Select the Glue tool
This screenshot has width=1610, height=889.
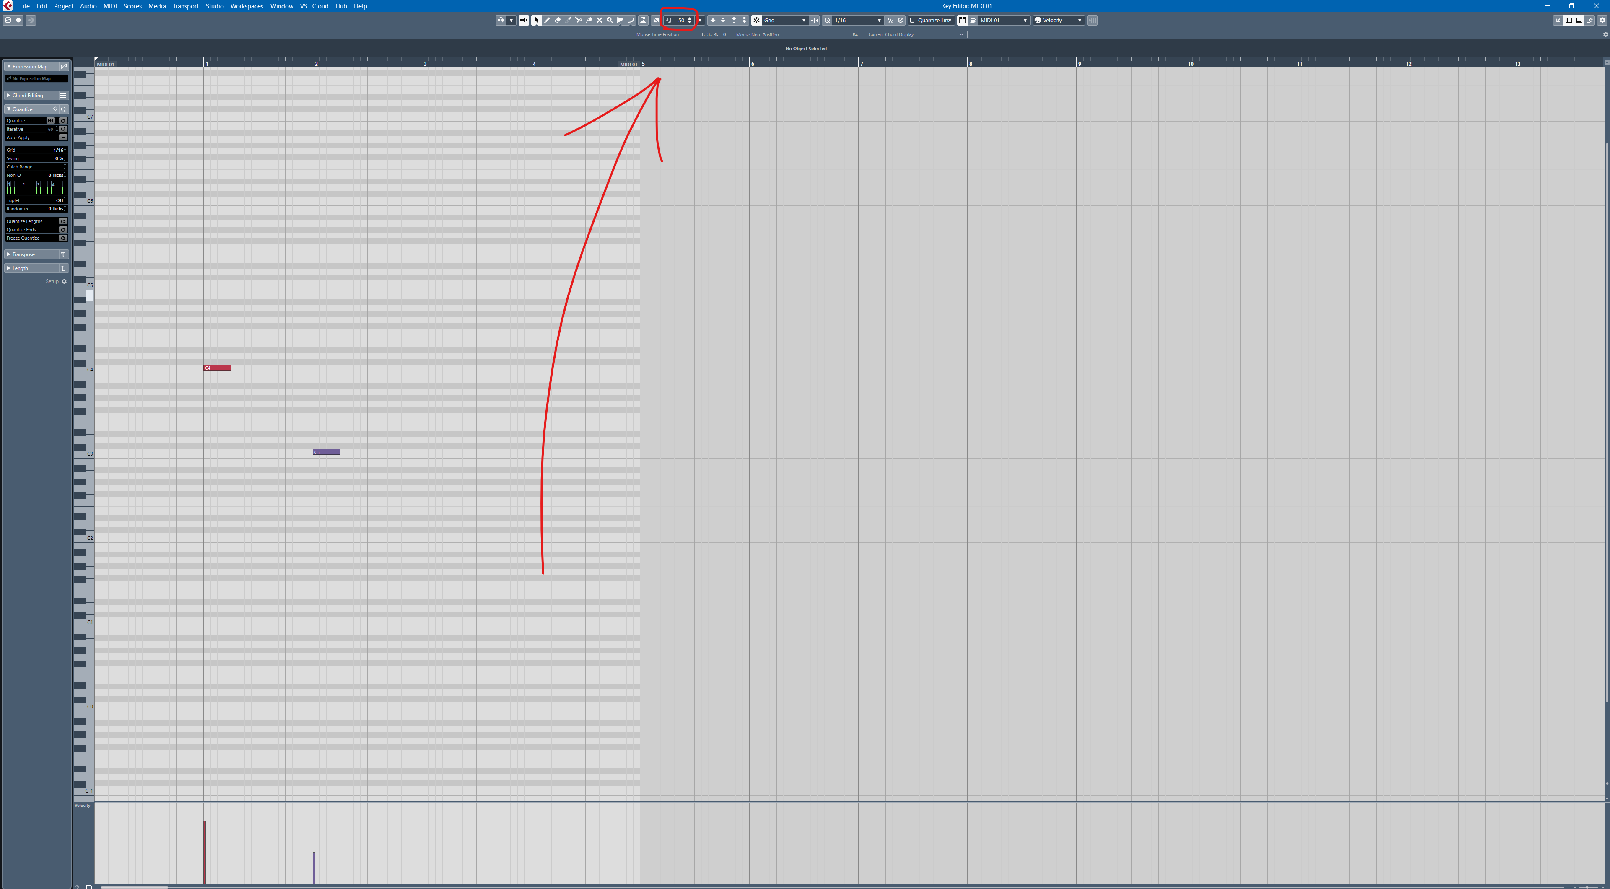coord(589,20)
